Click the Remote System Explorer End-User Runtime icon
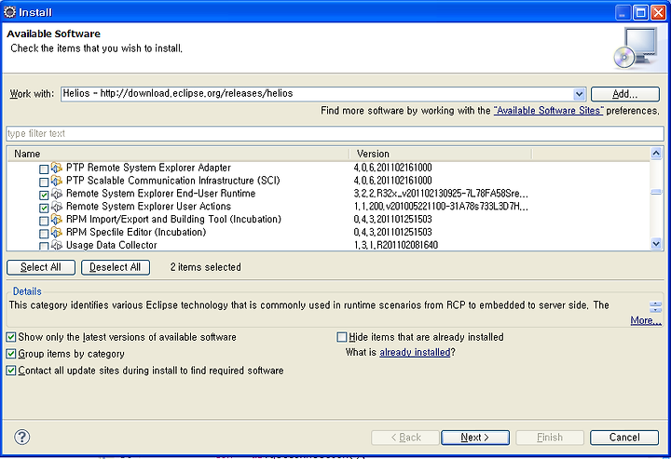 [x=57, y=194]
